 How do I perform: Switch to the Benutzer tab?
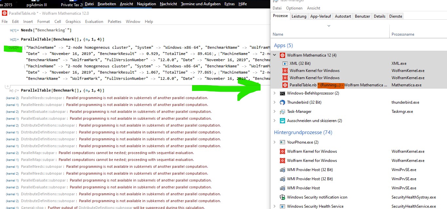[x=362, y=16]
